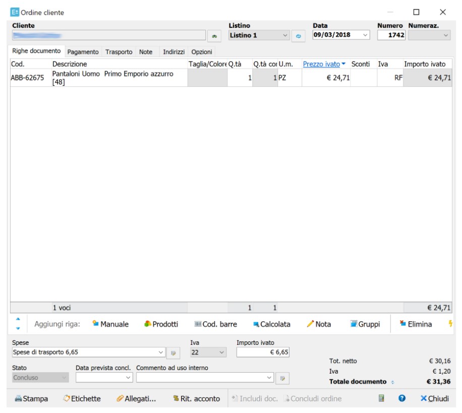
Task: Click the customer lookup icon beside Cliente field
Action: (214, 36)
